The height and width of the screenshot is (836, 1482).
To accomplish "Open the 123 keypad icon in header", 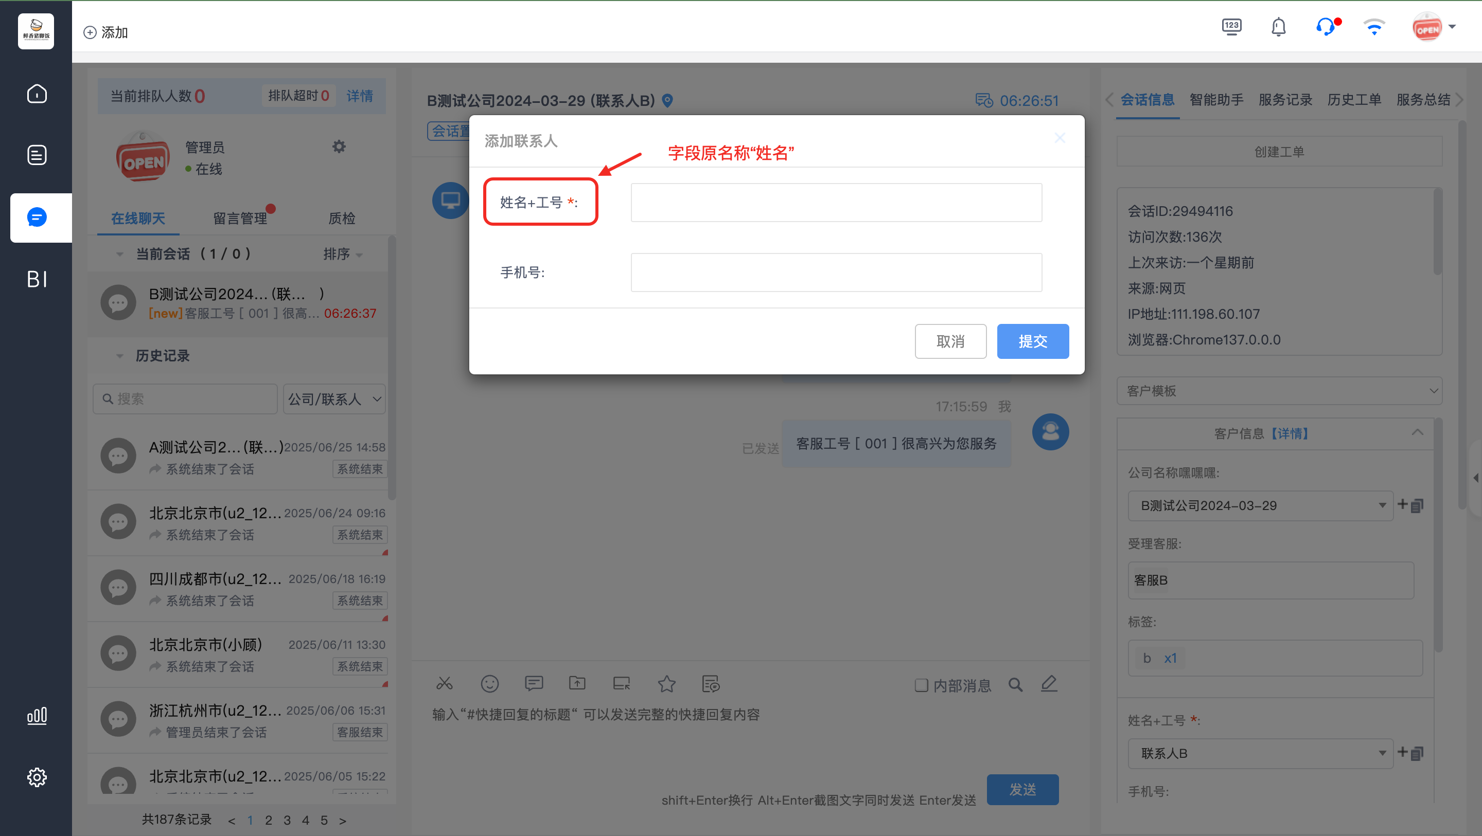I will (1232, 26).
